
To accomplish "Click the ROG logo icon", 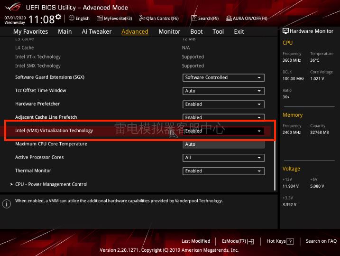I will 13,7.
